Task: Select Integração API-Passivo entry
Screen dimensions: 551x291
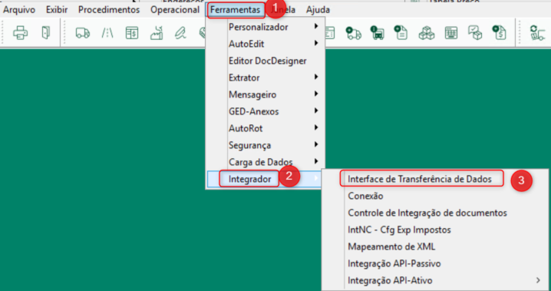Action: tap(435, 263)
